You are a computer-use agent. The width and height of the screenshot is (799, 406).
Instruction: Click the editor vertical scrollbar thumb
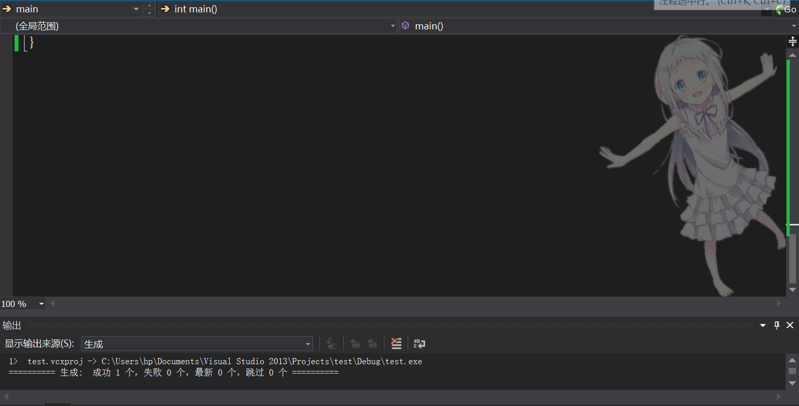pos(793,258)
